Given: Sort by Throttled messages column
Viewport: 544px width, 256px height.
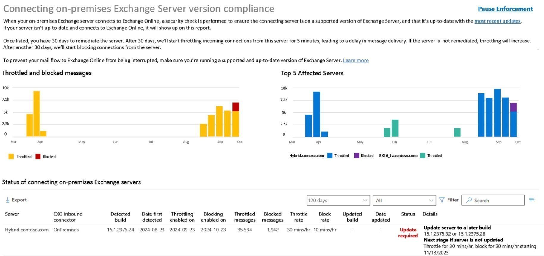Looking at the screenshot, I should coord(245,217).
